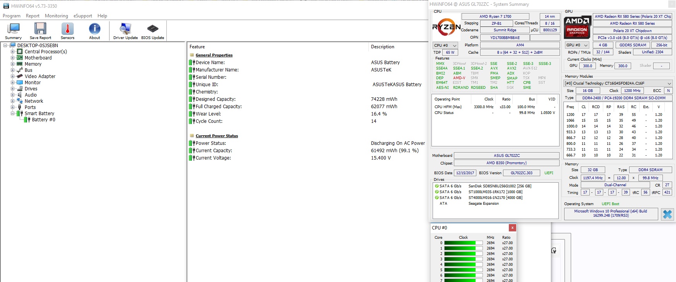The height and width of the screenshot is (282, 676).
Task: Click the General Properties heading
Action: point(214,55)
